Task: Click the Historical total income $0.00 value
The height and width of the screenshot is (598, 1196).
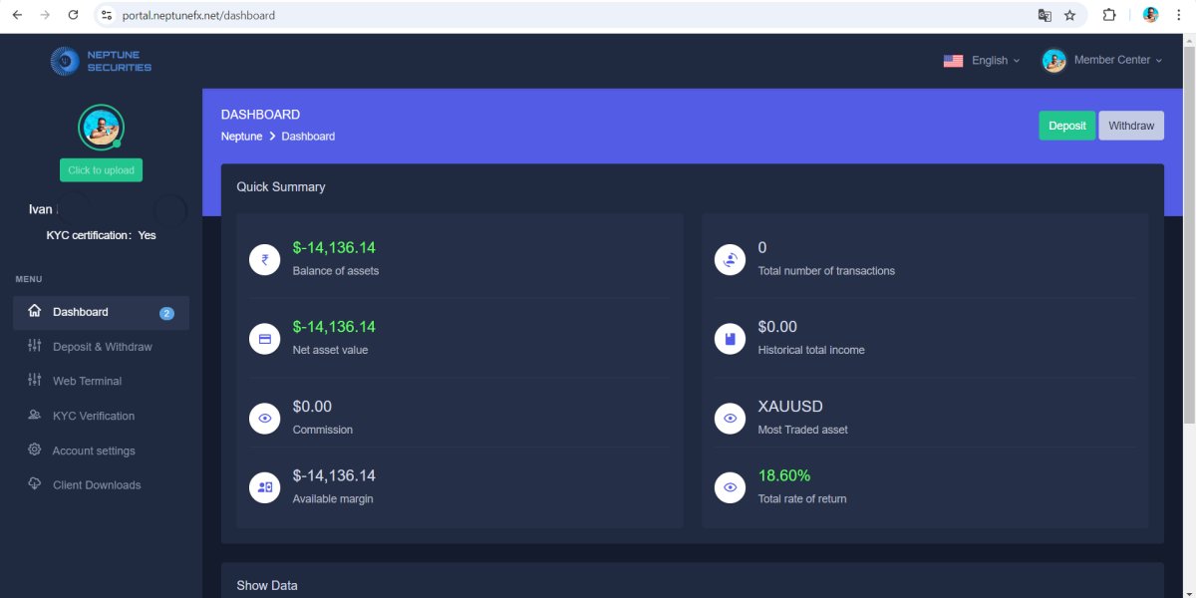Action: pos(777,327)
